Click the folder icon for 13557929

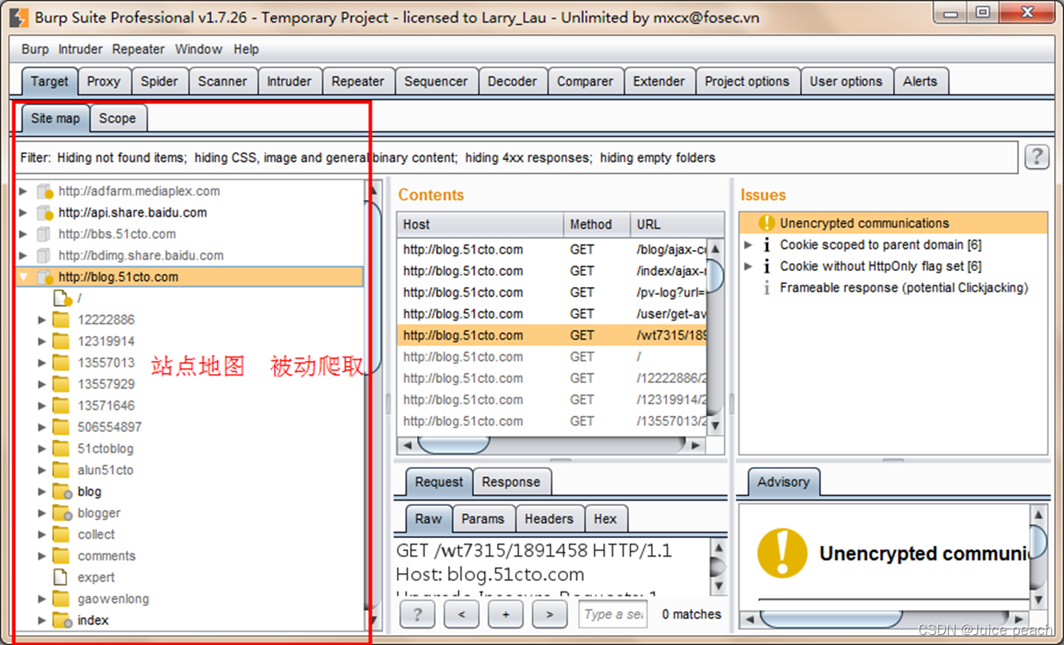[x=61, y=384]
